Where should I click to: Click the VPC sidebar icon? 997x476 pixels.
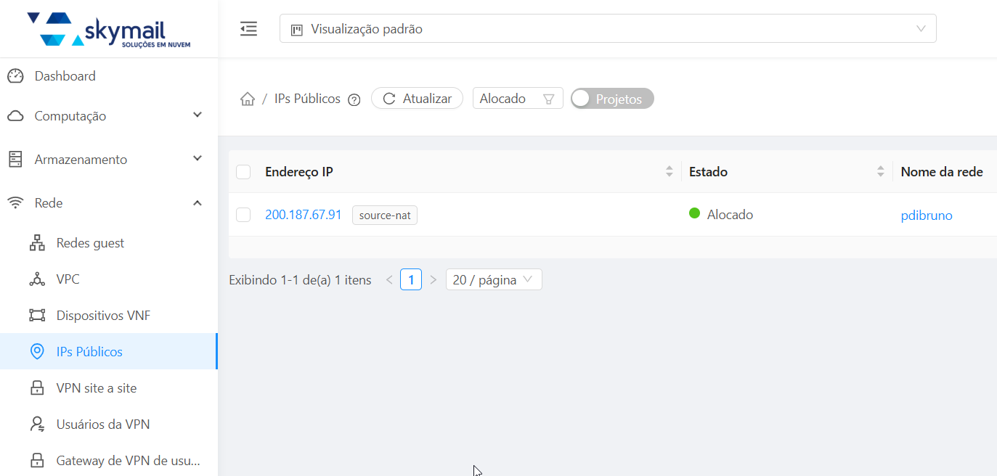point(37,279)
